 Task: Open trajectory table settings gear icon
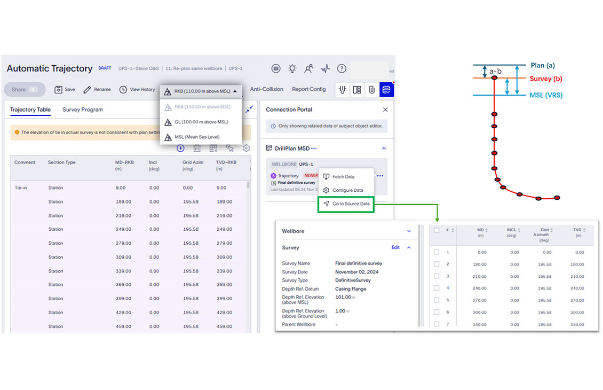coord(246,149)
